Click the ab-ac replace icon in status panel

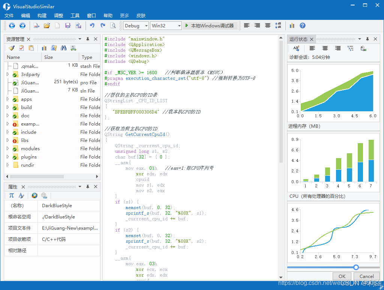pos(363,48)
